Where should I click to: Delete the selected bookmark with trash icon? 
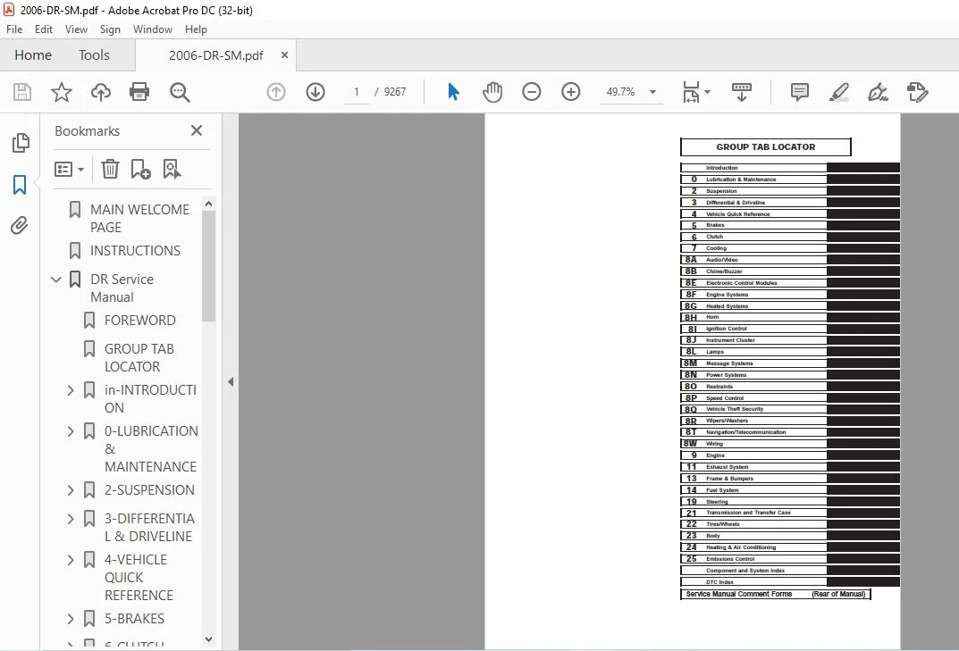pos(110,169)
